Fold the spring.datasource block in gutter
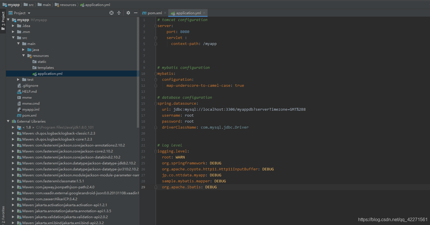Viewport: 430px width, 225px height. pyautogui.click(x=156, y=104)
